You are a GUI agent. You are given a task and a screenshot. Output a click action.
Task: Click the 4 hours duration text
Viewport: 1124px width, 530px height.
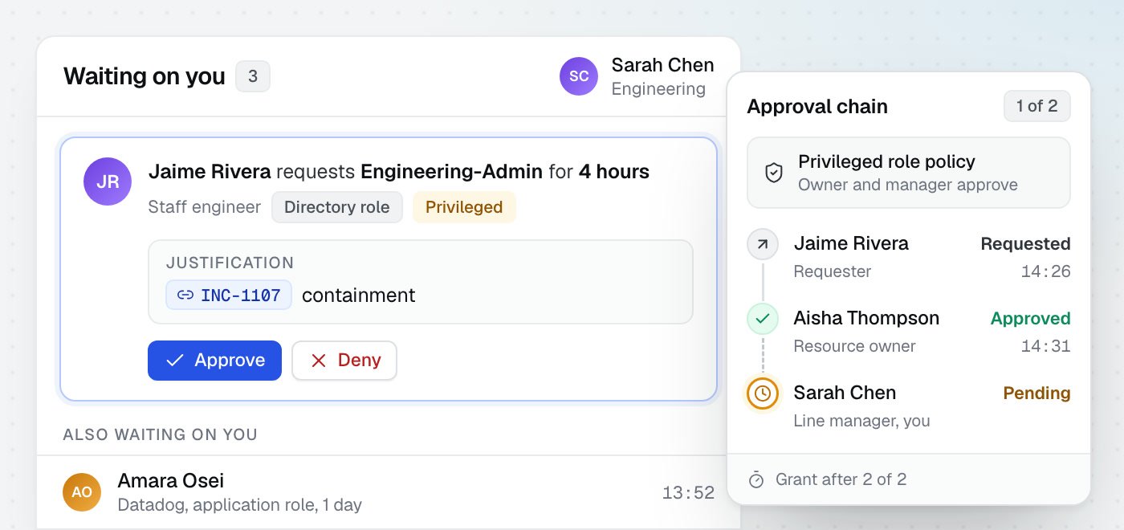(614, 172)
